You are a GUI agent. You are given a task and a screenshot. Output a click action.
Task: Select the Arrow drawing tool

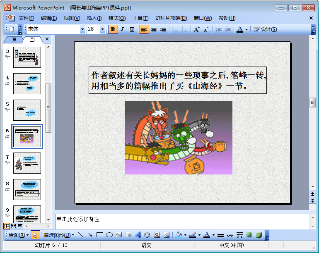(x=90, y=235)
